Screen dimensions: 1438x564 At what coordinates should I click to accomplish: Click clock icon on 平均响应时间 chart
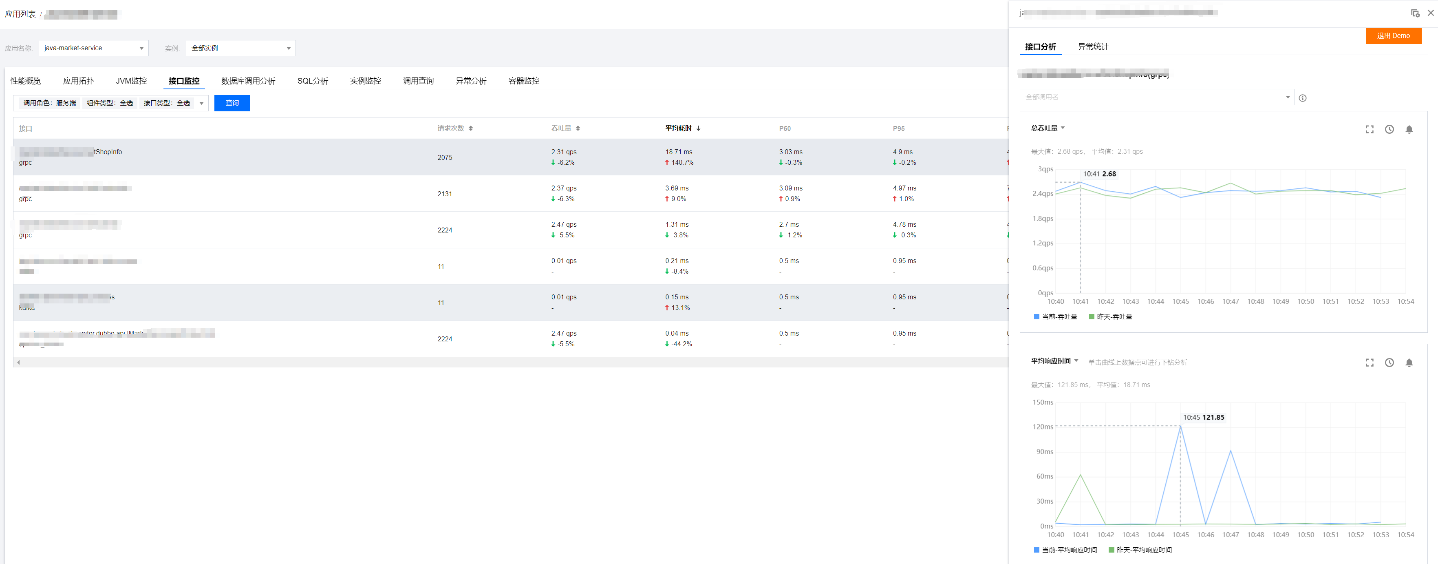[x=1389, y=363]
